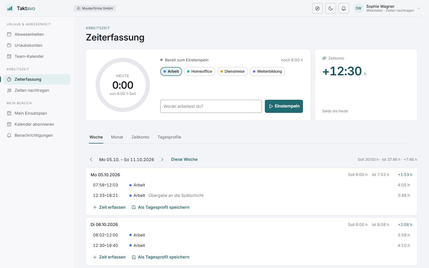Switch to the Monat tab
This screenshot has width=429, height=268.
pos(117,137)
